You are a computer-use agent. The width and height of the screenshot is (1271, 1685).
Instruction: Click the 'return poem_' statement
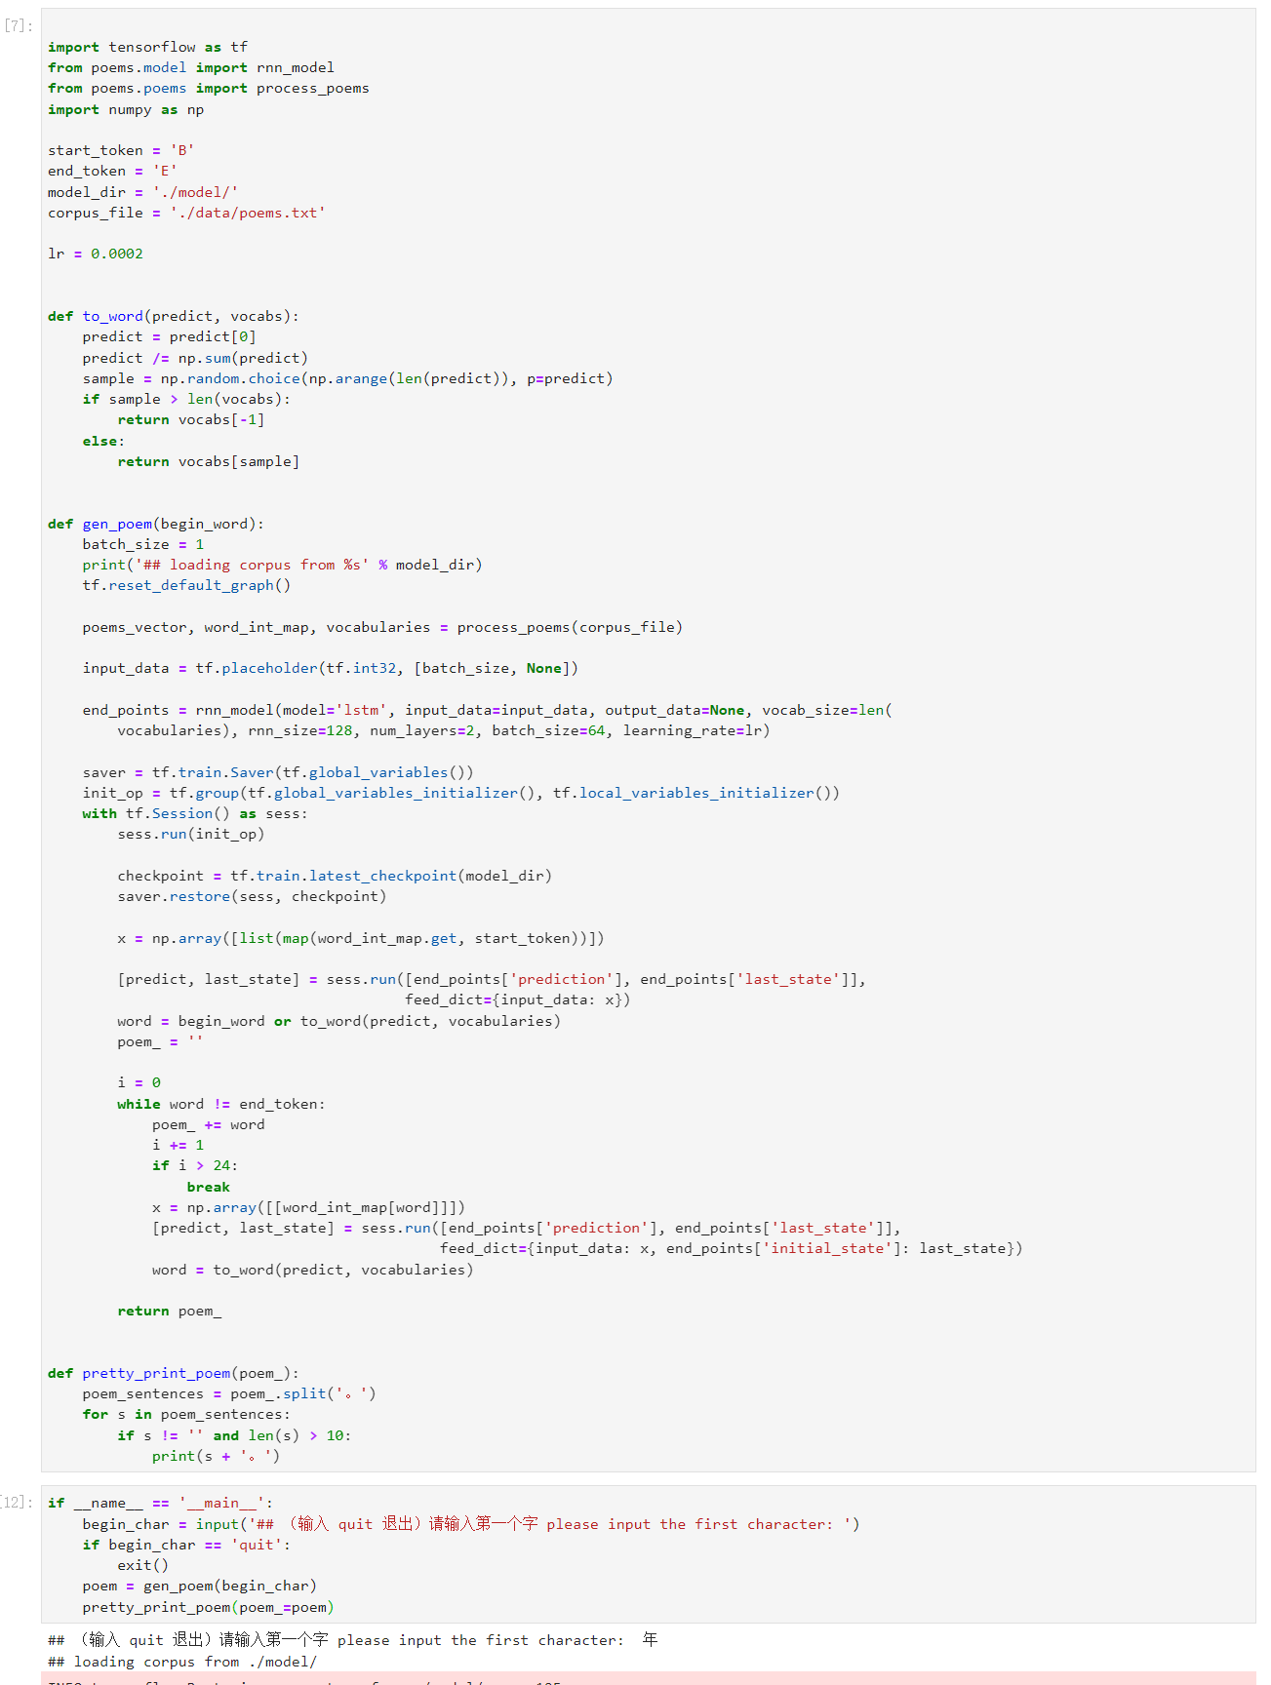tap(169, 1311)
